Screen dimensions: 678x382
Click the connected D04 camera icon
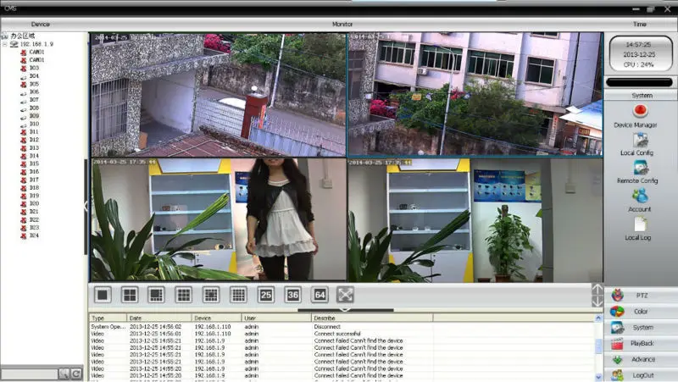24,76
